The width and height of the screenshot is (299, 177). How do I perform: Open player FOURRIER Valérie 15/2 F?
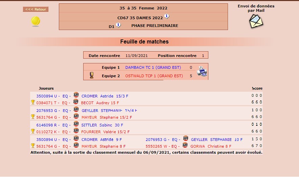[105, 132]
